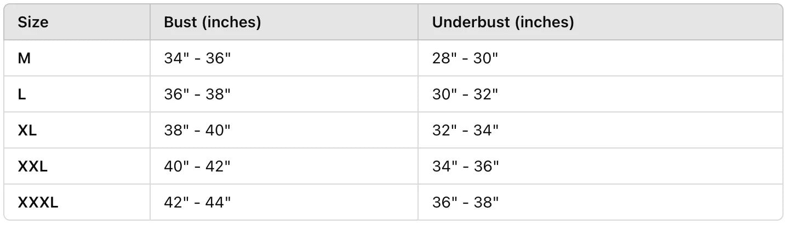The height and width of the screenshot is (225, 789).
Task: Click the word "Bust" in the header
Action: tap(177, 22)
